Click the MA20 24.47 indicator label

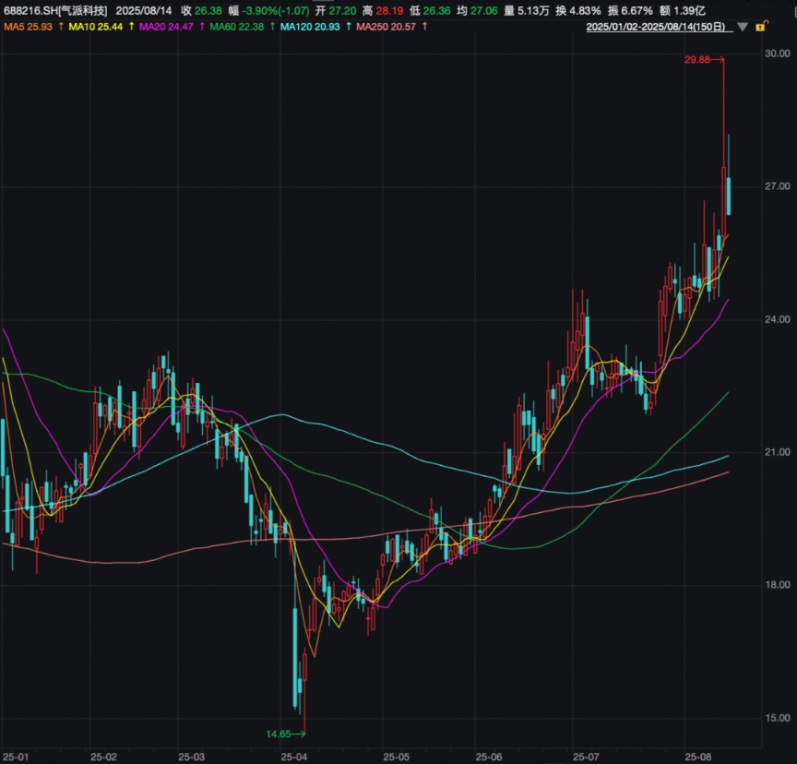[x=166, y=27]
